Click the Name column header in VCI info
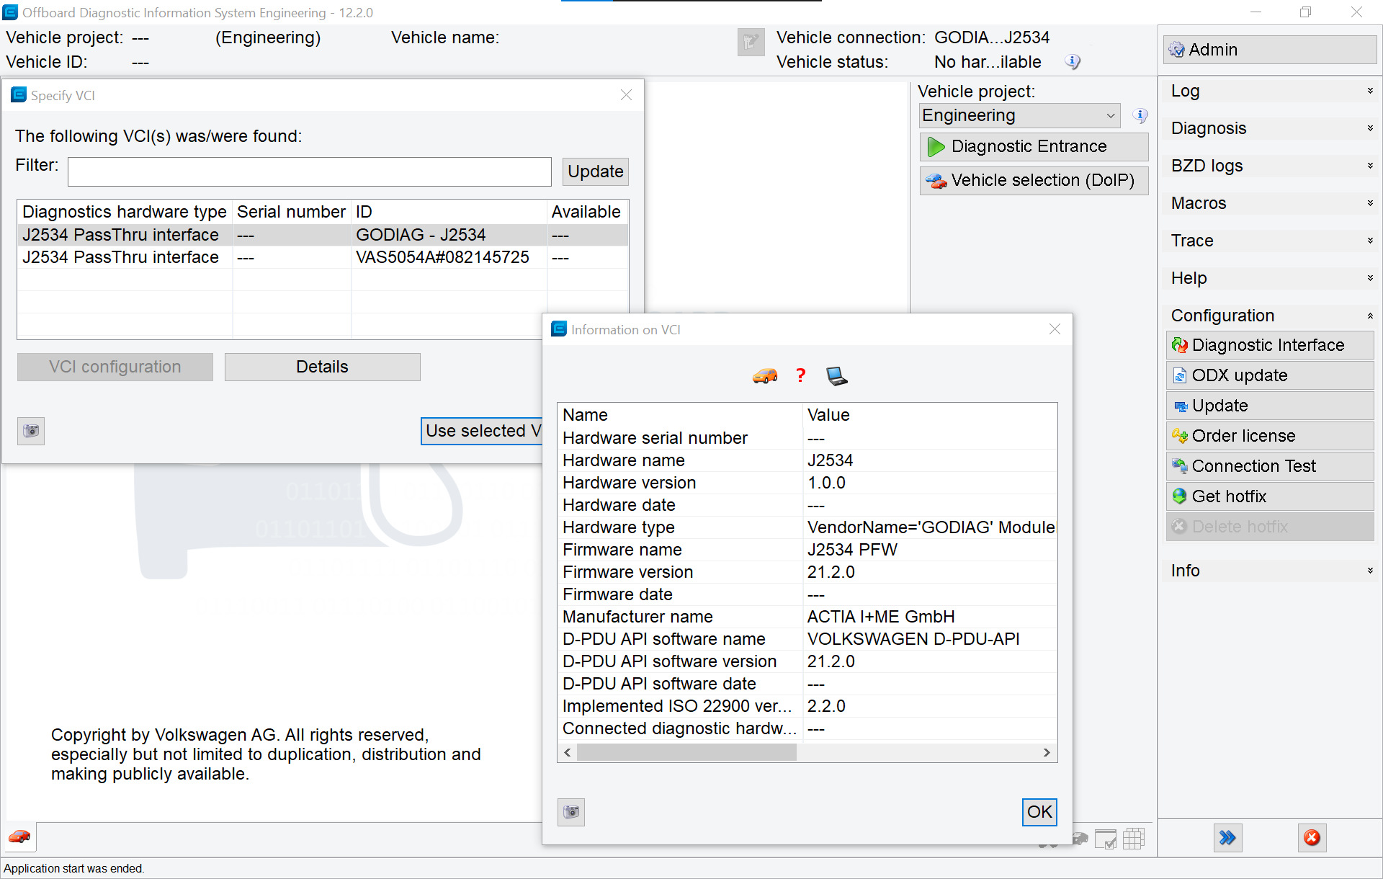 680,415
